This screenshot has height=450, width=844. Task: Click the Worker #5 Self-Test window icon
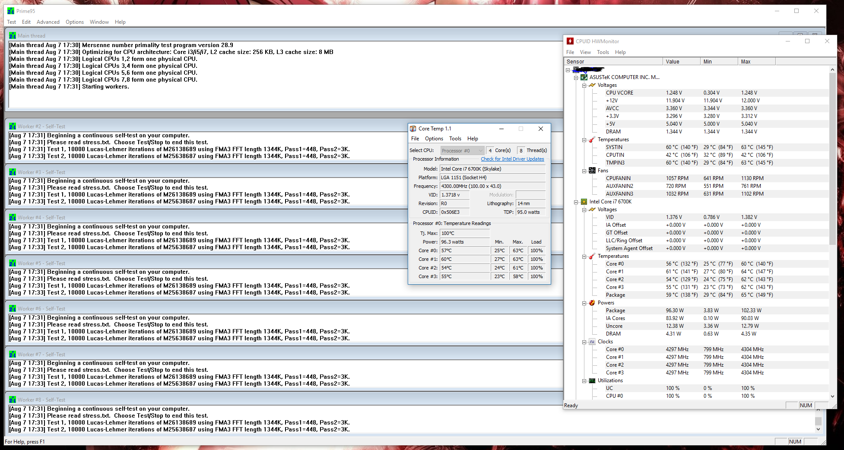pos(13,263)
